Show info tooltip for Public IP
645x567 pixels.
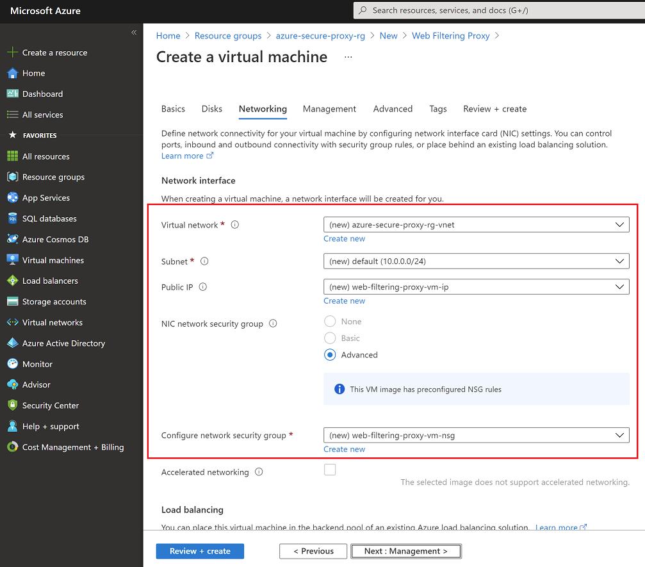[x=203, y=287]
